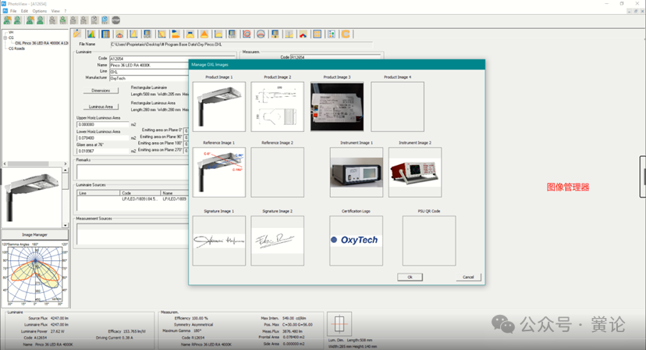Image resolution: width=646 pixels, height=350 pixels.
Task: Click the red concentric circles icon
Action: coord(247,34)
